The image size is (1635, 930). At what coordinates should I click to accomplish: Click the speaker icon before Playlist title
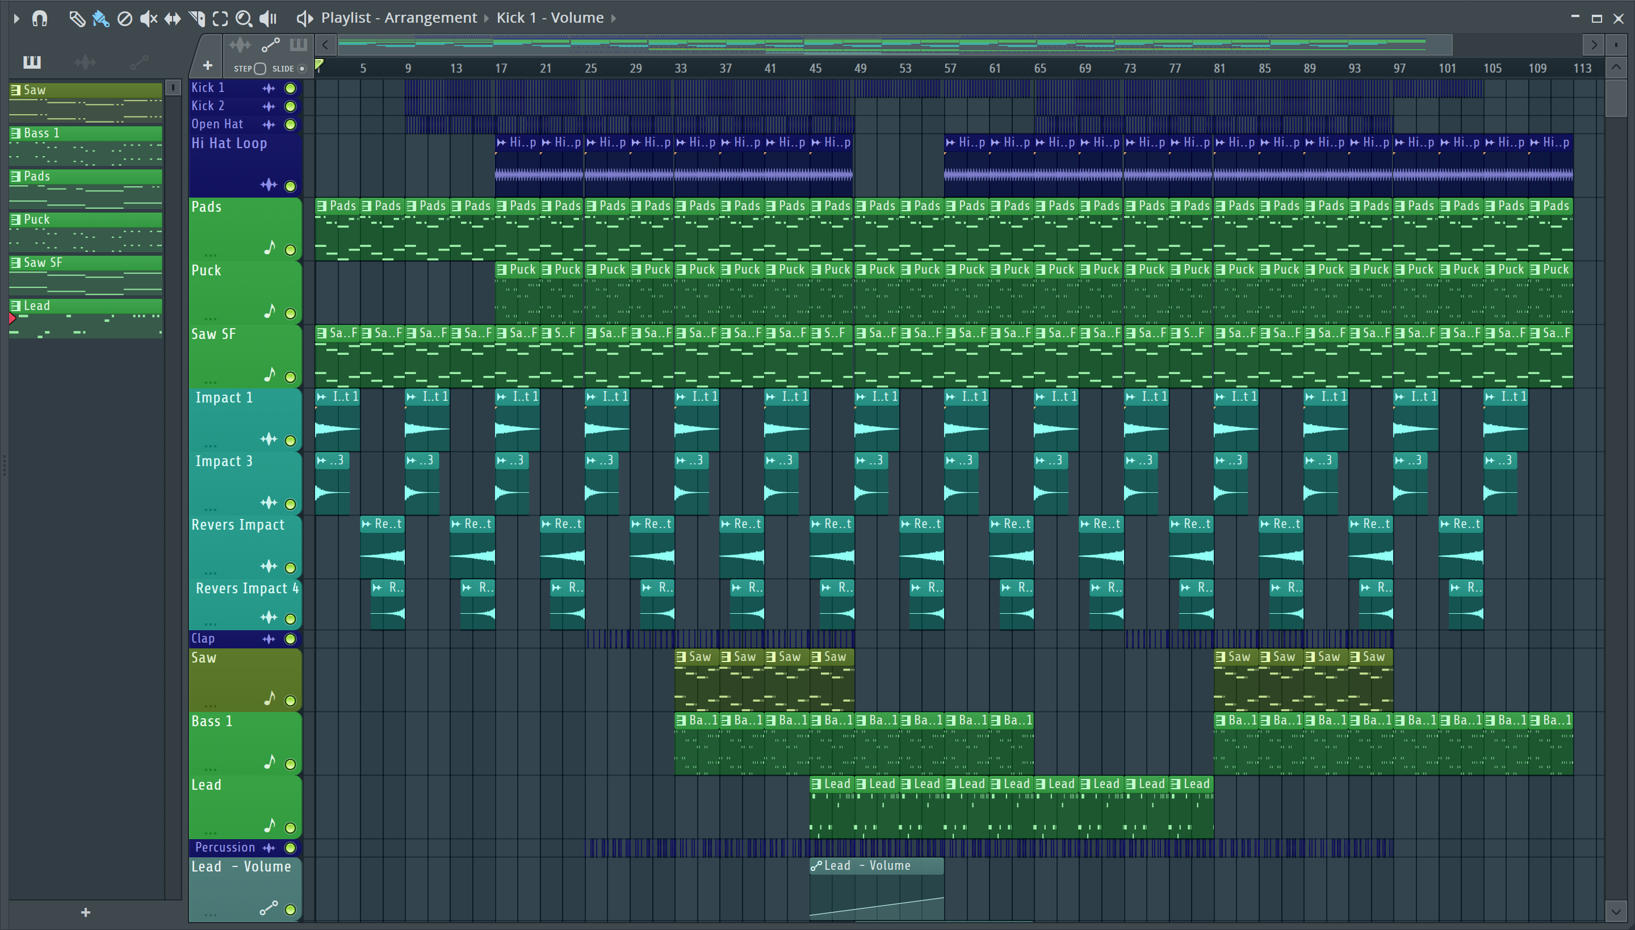click(305, 19)
